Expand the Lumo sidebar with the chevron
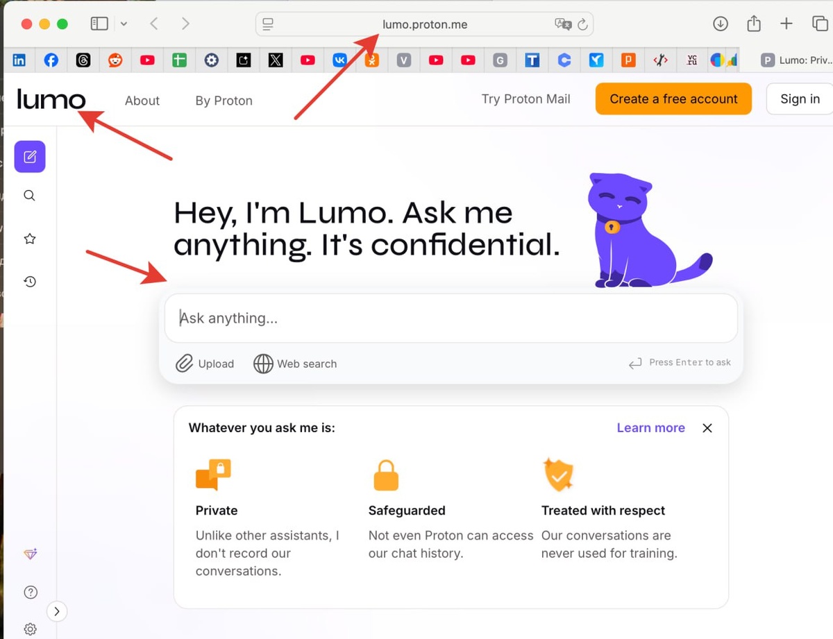833x639 pixels. tap(57, 611)
